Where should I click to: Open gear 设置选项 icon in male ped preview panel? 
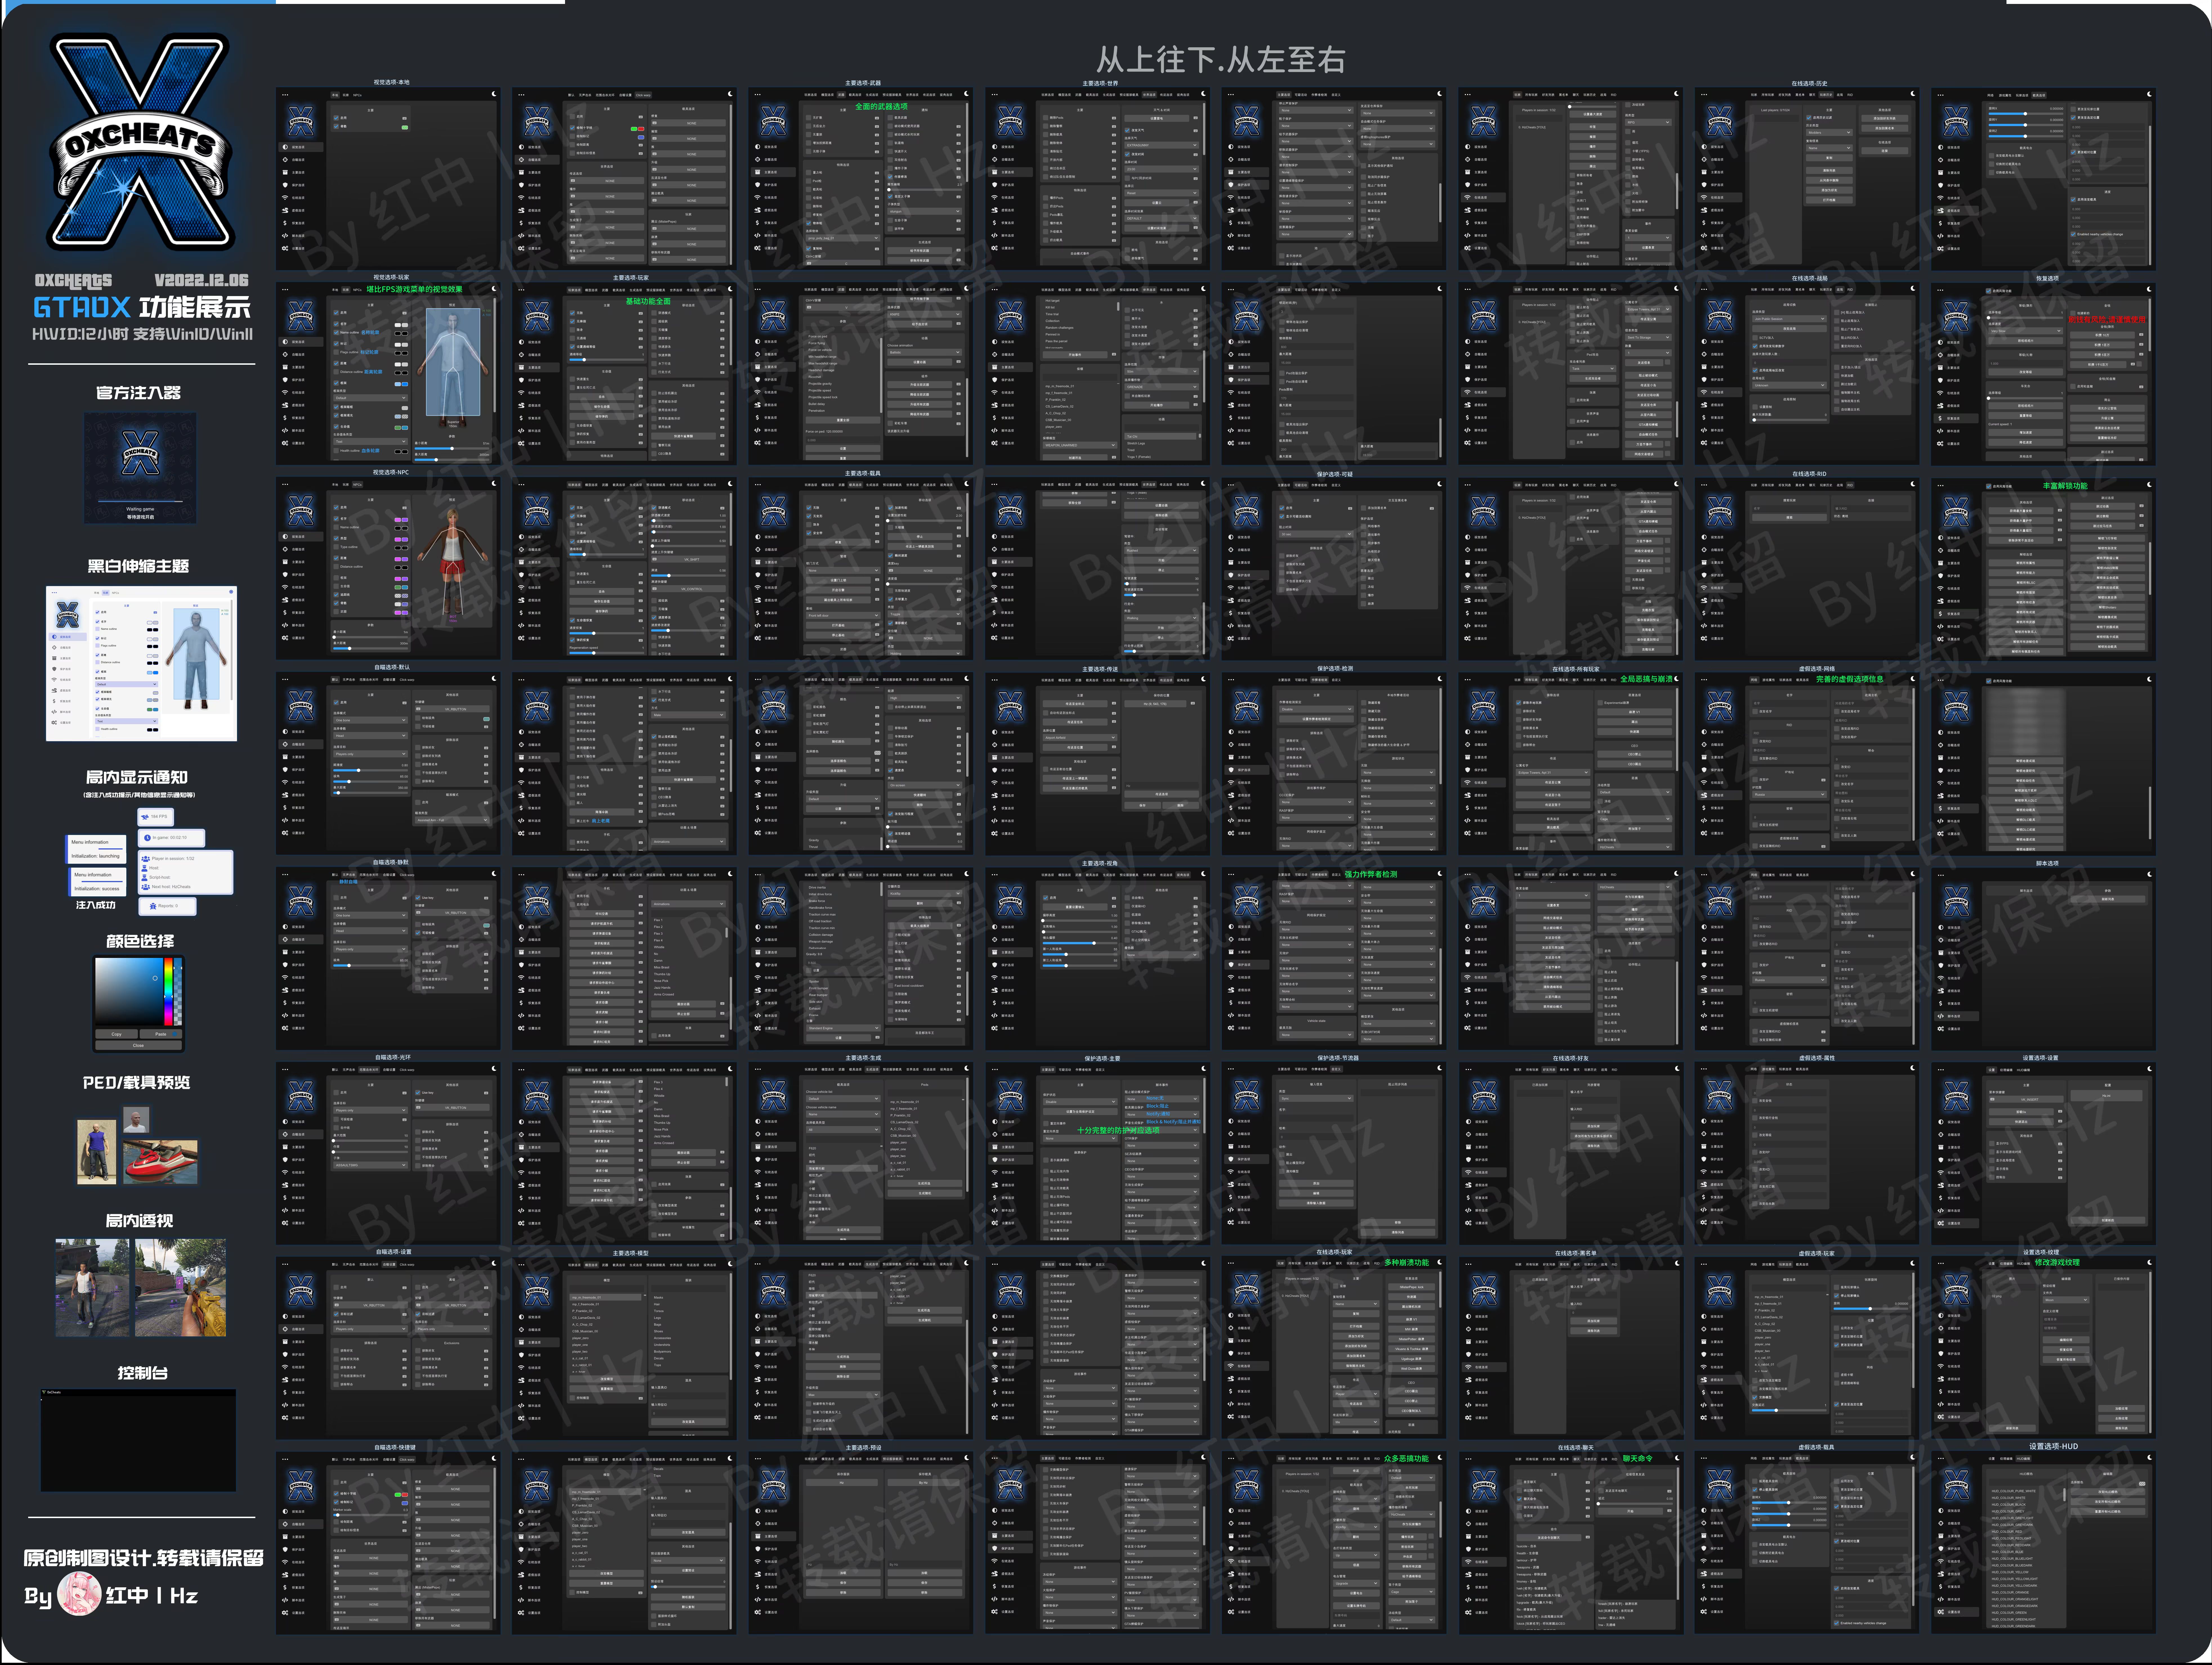pyautogui.click(x=285, y=443)
